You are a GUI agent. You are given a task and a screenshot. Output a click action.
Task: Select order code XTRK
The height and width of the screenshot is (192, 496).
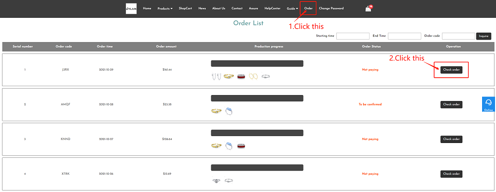tap(65, 174)
